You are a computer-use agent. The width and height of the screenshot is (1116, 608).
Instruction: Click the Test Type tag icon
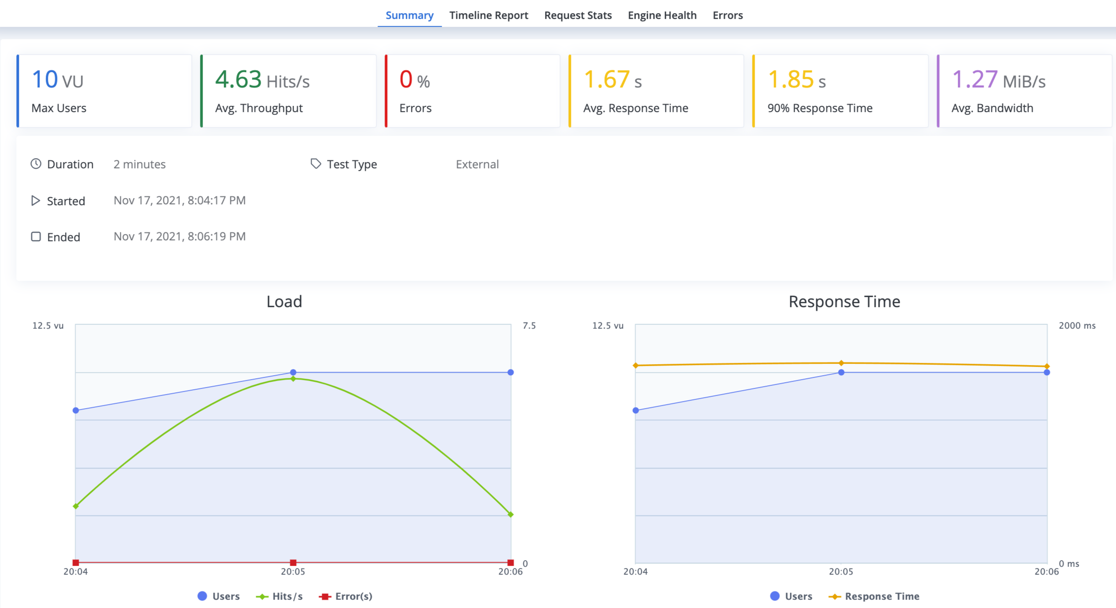pyautogui.click(x=316, y=164)
